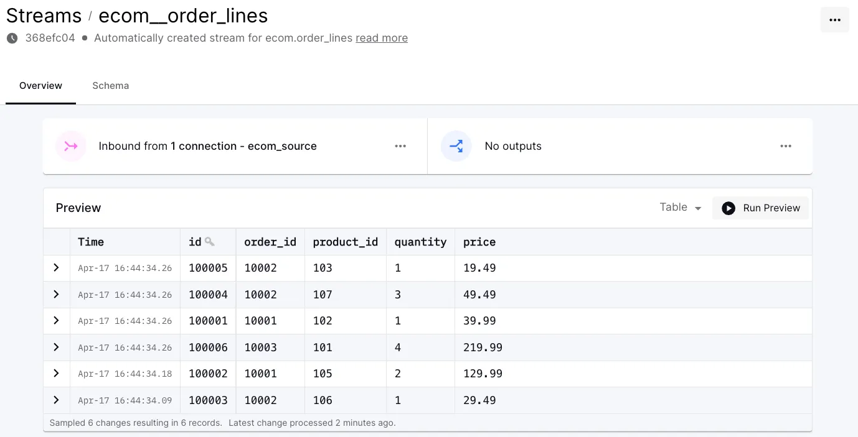Image resolution: width=858 pixels, height=437 pixels.
Task: Open the stream options menu at top right
Action: pyautogui.click(x=834, y=20)
